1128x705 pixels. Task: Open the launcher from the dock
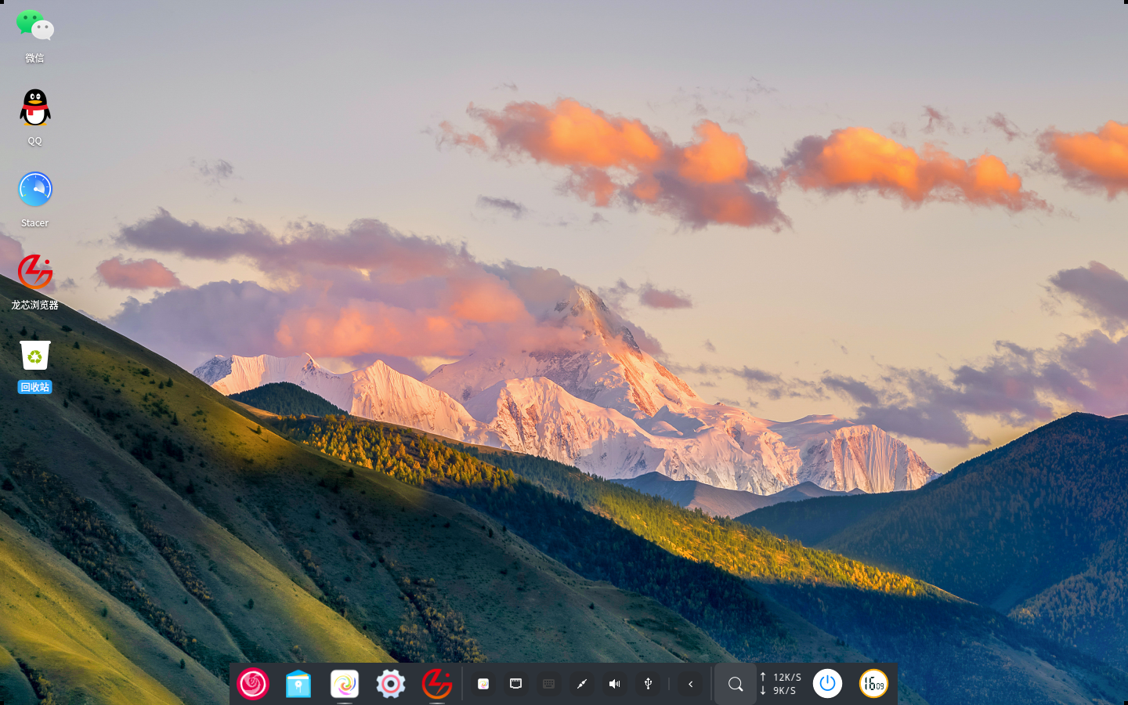(x=253, y=684)
